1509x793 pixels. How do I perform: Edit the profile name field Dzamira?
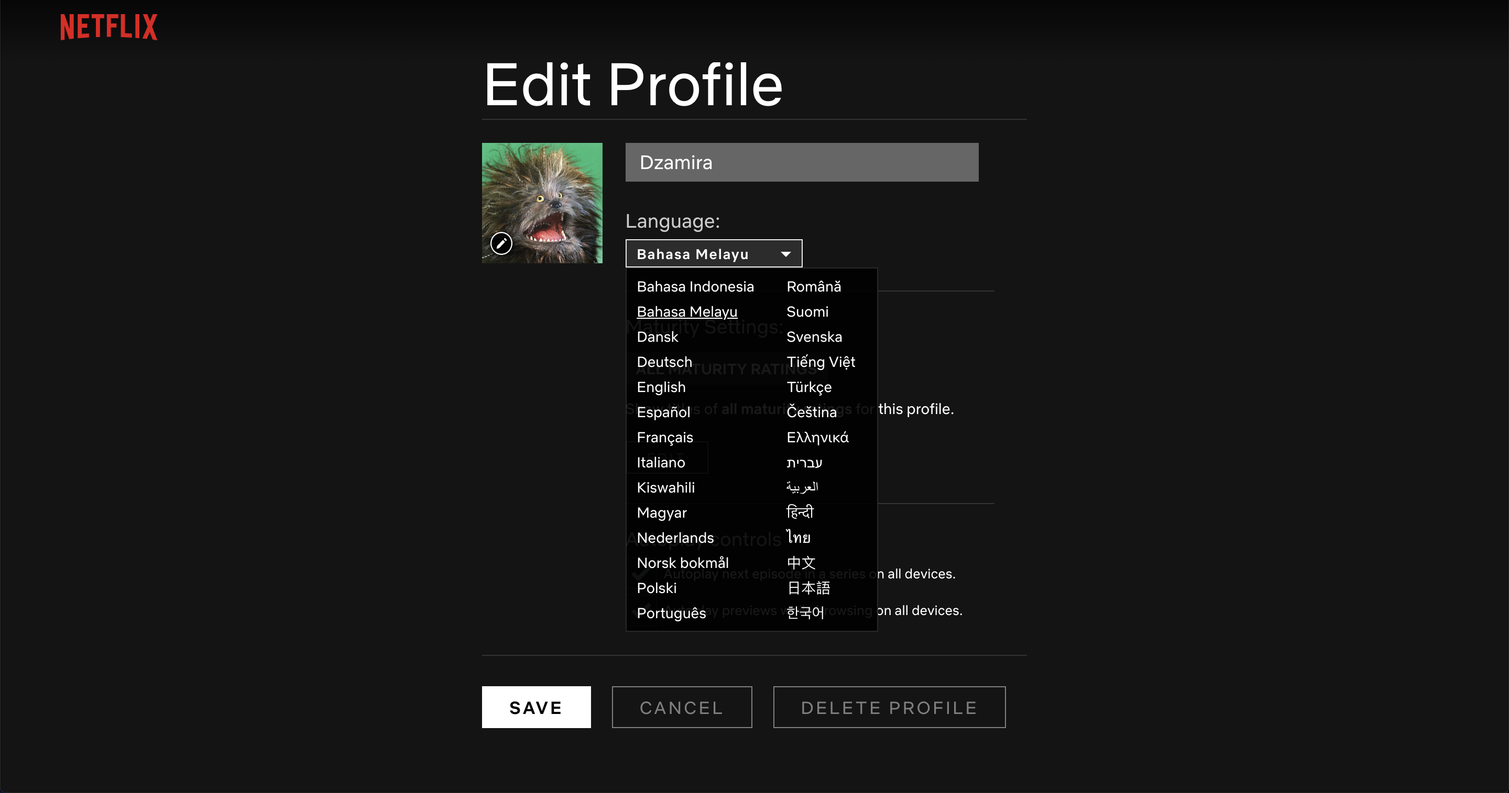click(x=801, y=162)
